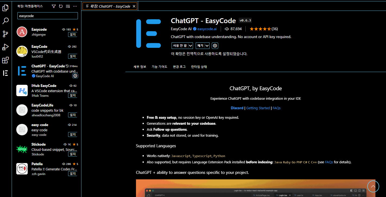This screenshot has width=386, height=197.
Task: Click the extension search box containing easycode
Action: pyautogui.click(x=48, y=16)
